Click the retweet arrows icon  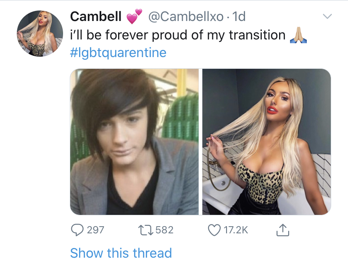[x=145, y=230]
